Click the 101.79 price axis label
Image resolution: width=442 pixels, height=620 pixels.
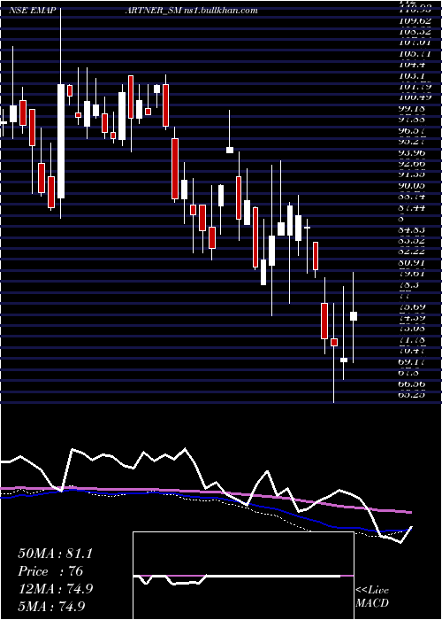point(414,86)
